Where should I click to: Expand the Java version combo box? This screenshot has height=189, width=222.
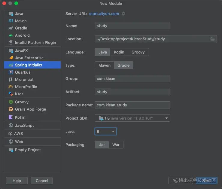(x=113, y=131)
